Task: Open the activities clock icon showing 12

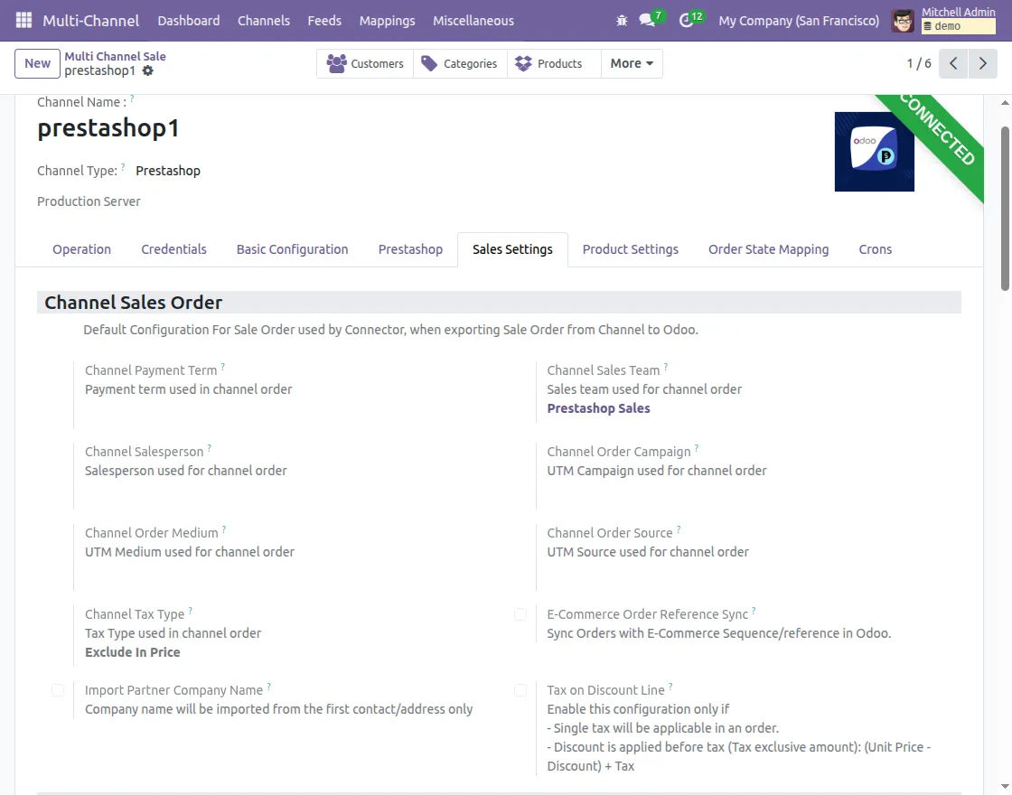Action: tap(687, 20)
